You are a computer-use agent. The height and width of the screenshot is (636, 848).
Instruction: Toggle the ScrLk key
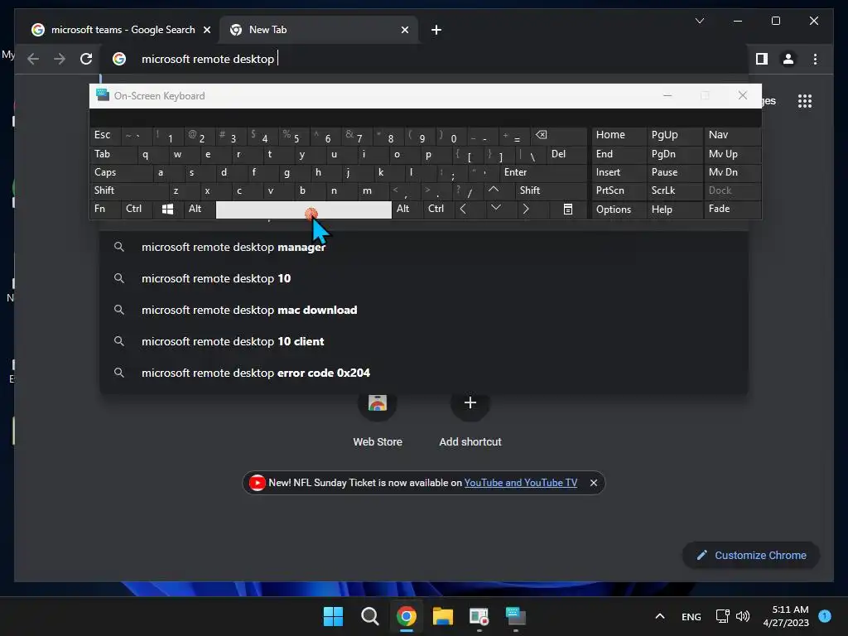675,190
